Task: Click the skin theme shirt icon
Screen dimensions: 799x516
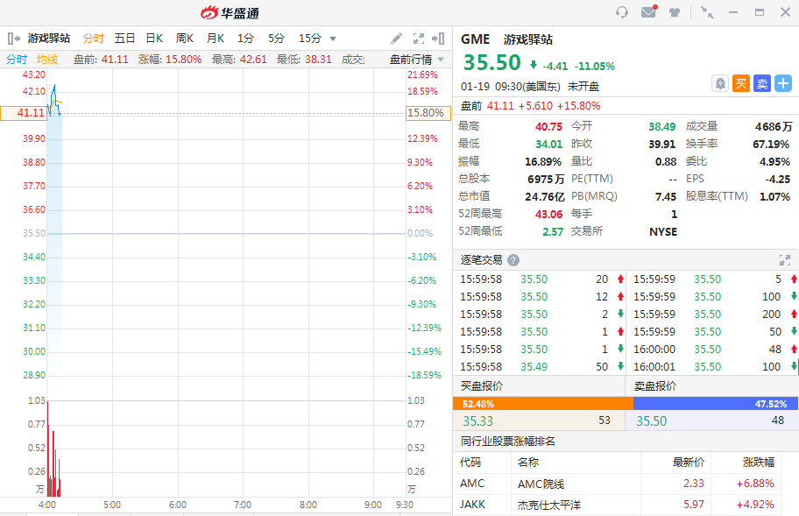Action: click(x=675, y=12)
